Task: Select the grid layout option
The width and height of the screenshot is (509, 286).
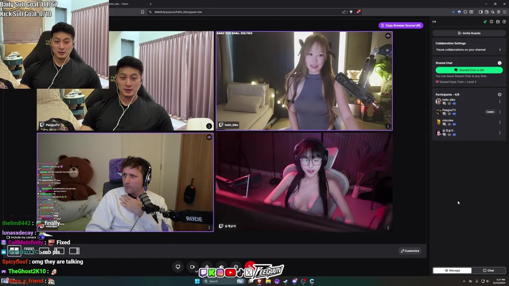Action: (x=14, y=251)
